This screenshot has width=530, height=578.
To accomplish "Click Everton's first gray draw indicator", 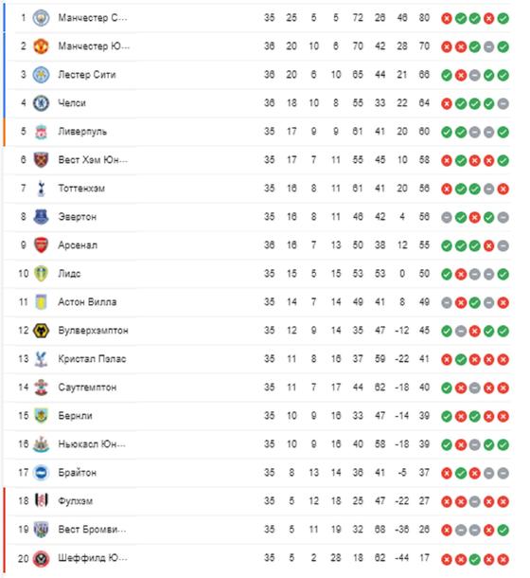I will (447, 217).
